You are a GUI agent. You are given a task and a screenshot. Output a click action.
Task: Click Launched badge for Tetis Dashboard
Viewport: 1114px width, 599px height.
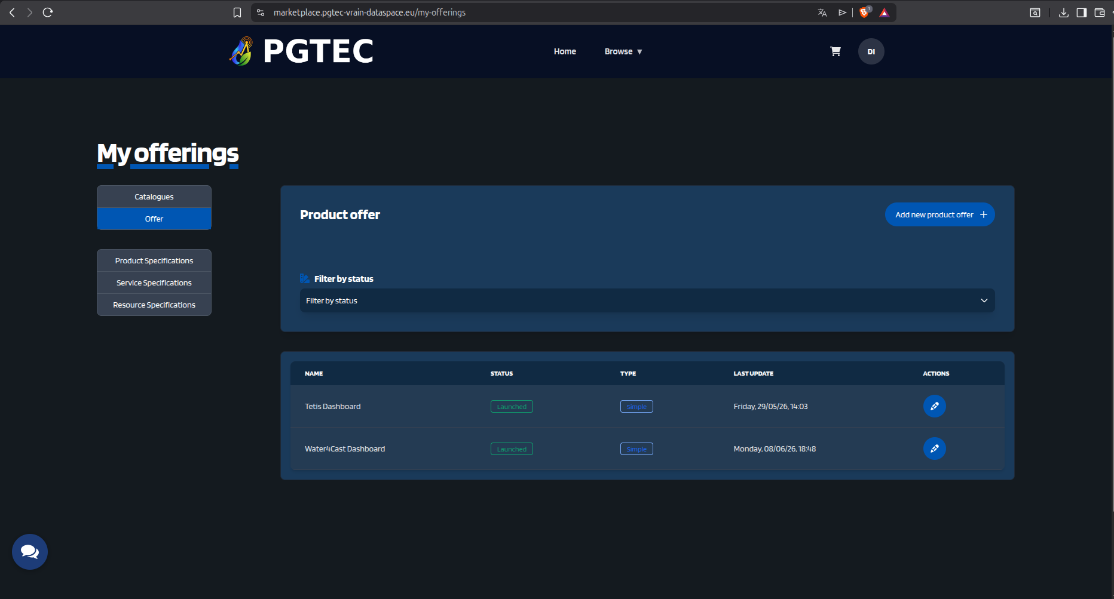(512, 406)
